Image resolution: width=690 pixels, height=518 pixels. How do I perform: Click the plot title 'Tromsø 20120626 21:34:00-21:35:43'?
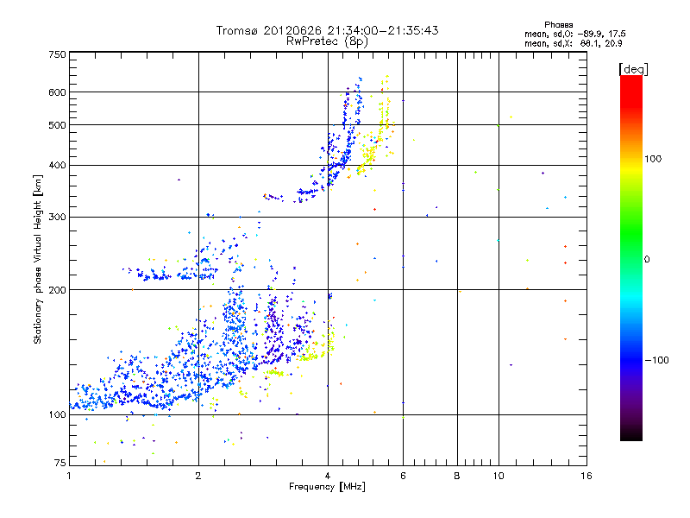point(328,30)
